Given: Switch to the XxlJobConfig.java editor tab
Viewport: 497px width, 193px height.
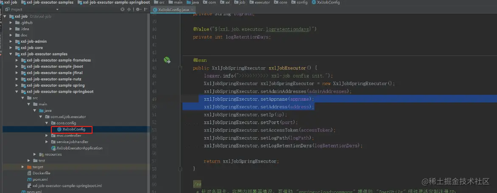Looking at the screenshot, I should [174, 10].
